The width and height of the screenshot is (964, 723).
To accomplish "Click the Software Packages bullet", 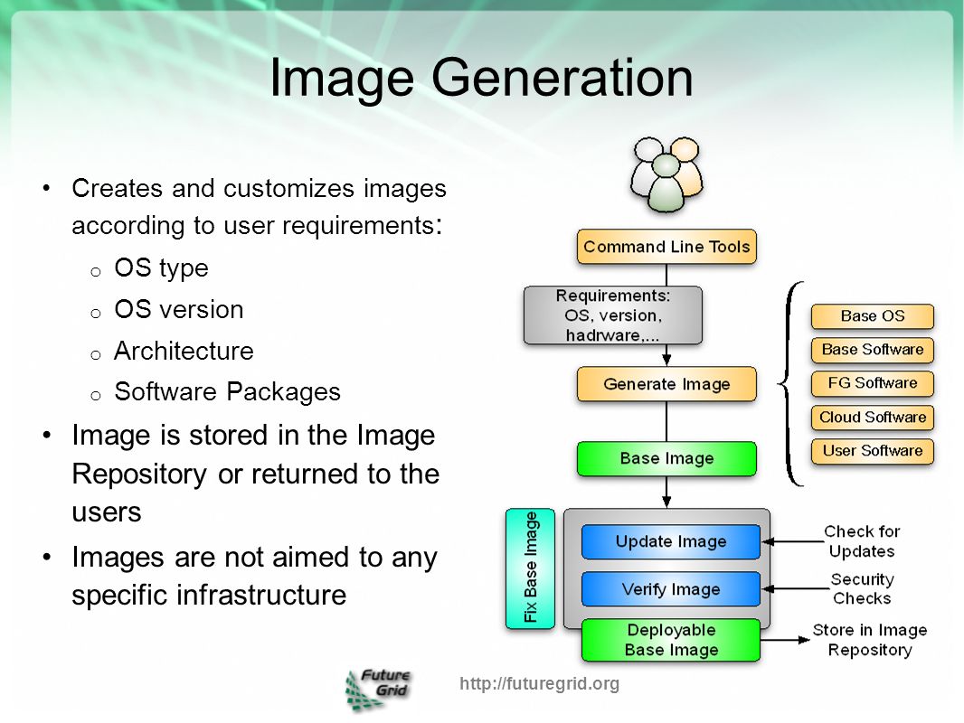I will (x=228, y=392).
